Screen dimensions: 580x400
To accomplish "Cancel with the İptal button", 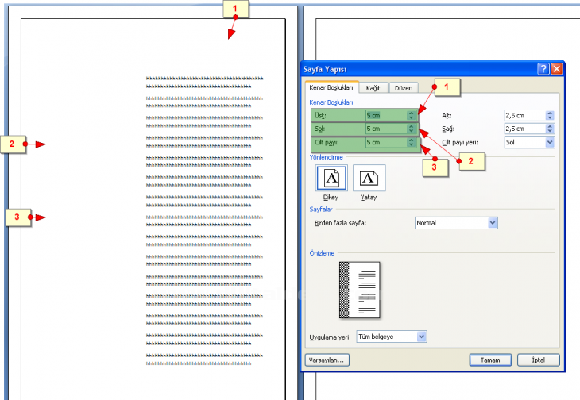I will point(538,360).
